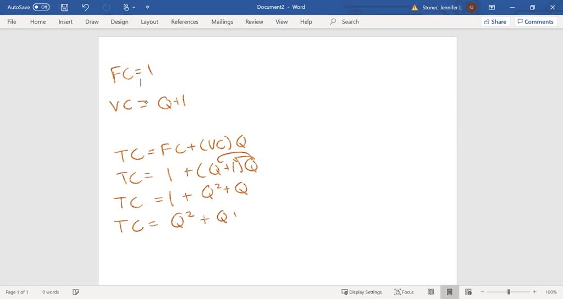Click the Search magnifier icon
Screen dimensions: 563x299
333,21
